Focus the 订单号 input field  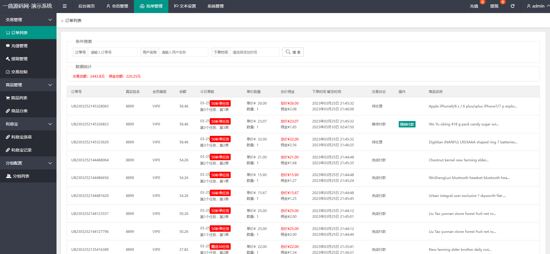point(113,52)
